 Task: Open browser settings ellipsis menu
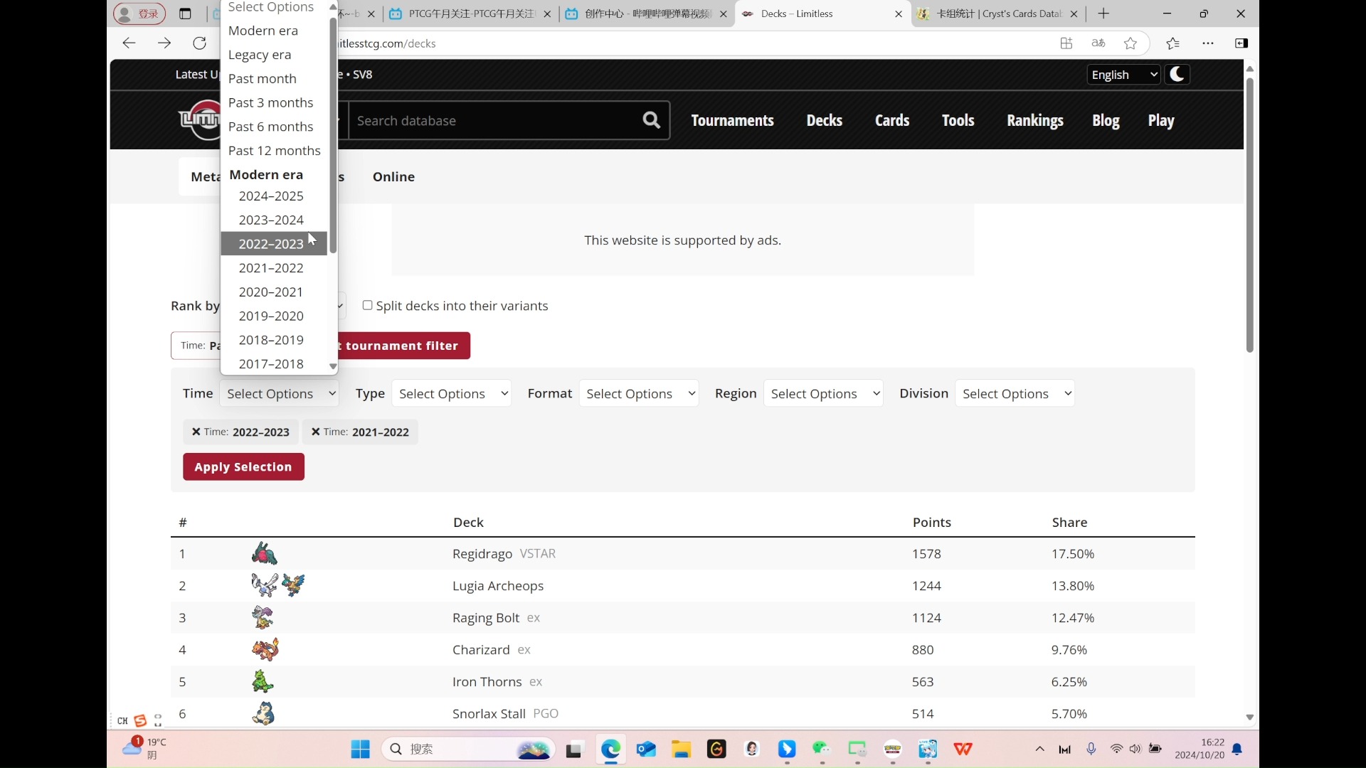coord(1208,43)
